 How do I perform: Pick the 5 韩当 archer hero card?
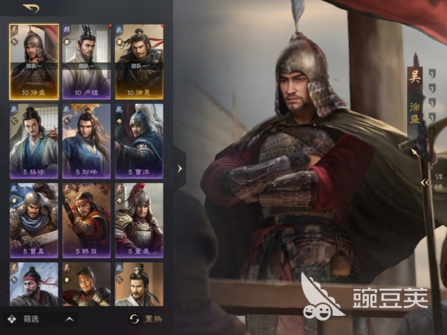pyautogui.click(x=87, y=221)
